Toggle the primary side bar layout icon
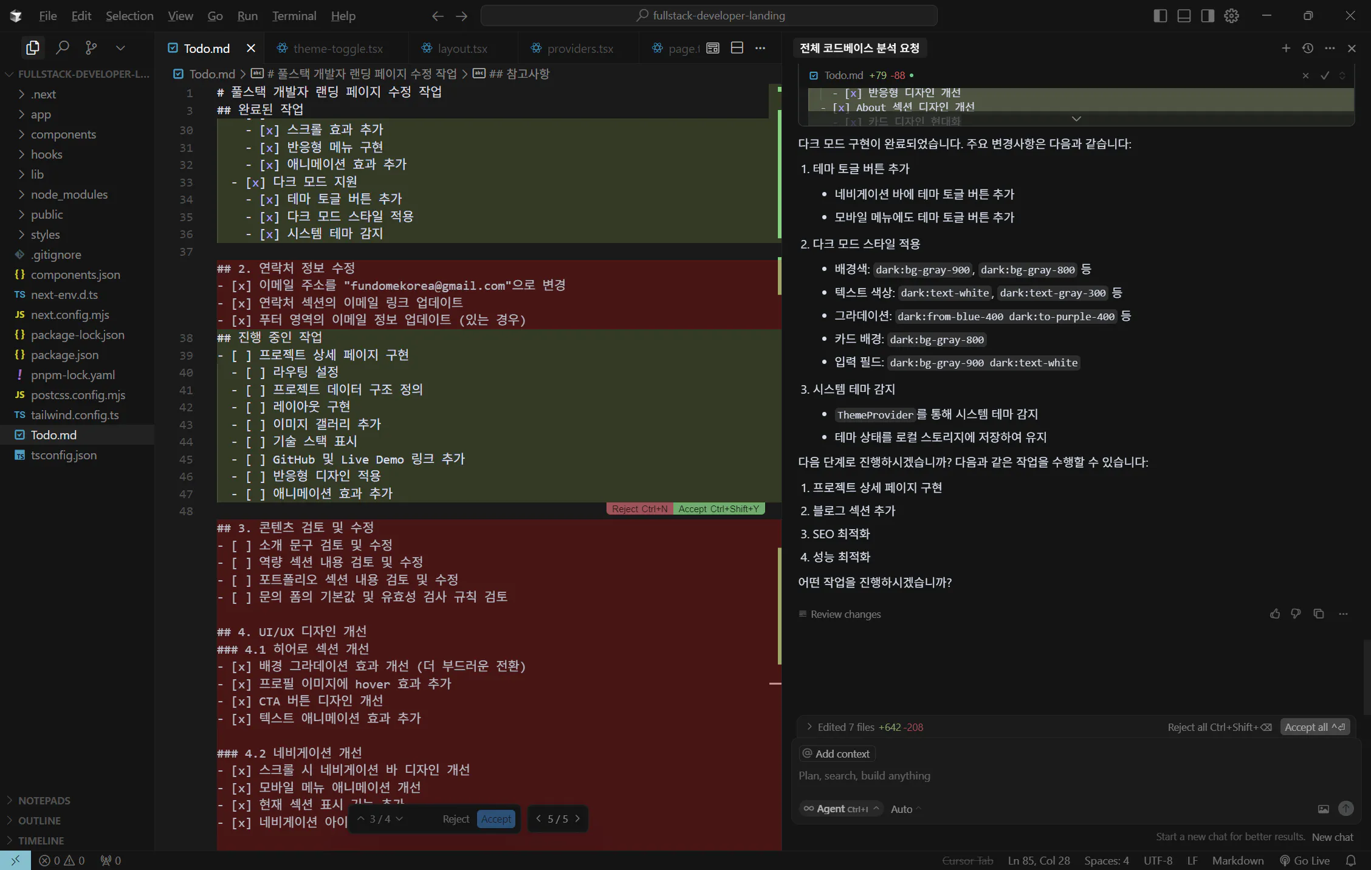This screenshot has width=1371, height=870. [x=1160, y=16]
